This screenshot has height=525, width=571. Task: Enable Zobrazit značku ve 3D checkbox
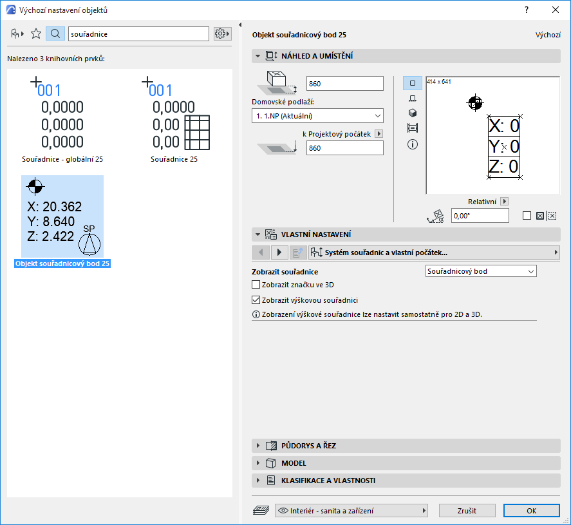pos(256,285)
